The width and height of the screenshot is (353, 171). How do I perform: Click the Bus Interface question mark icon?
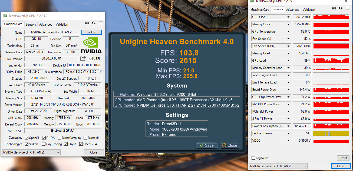pos(101,72)
